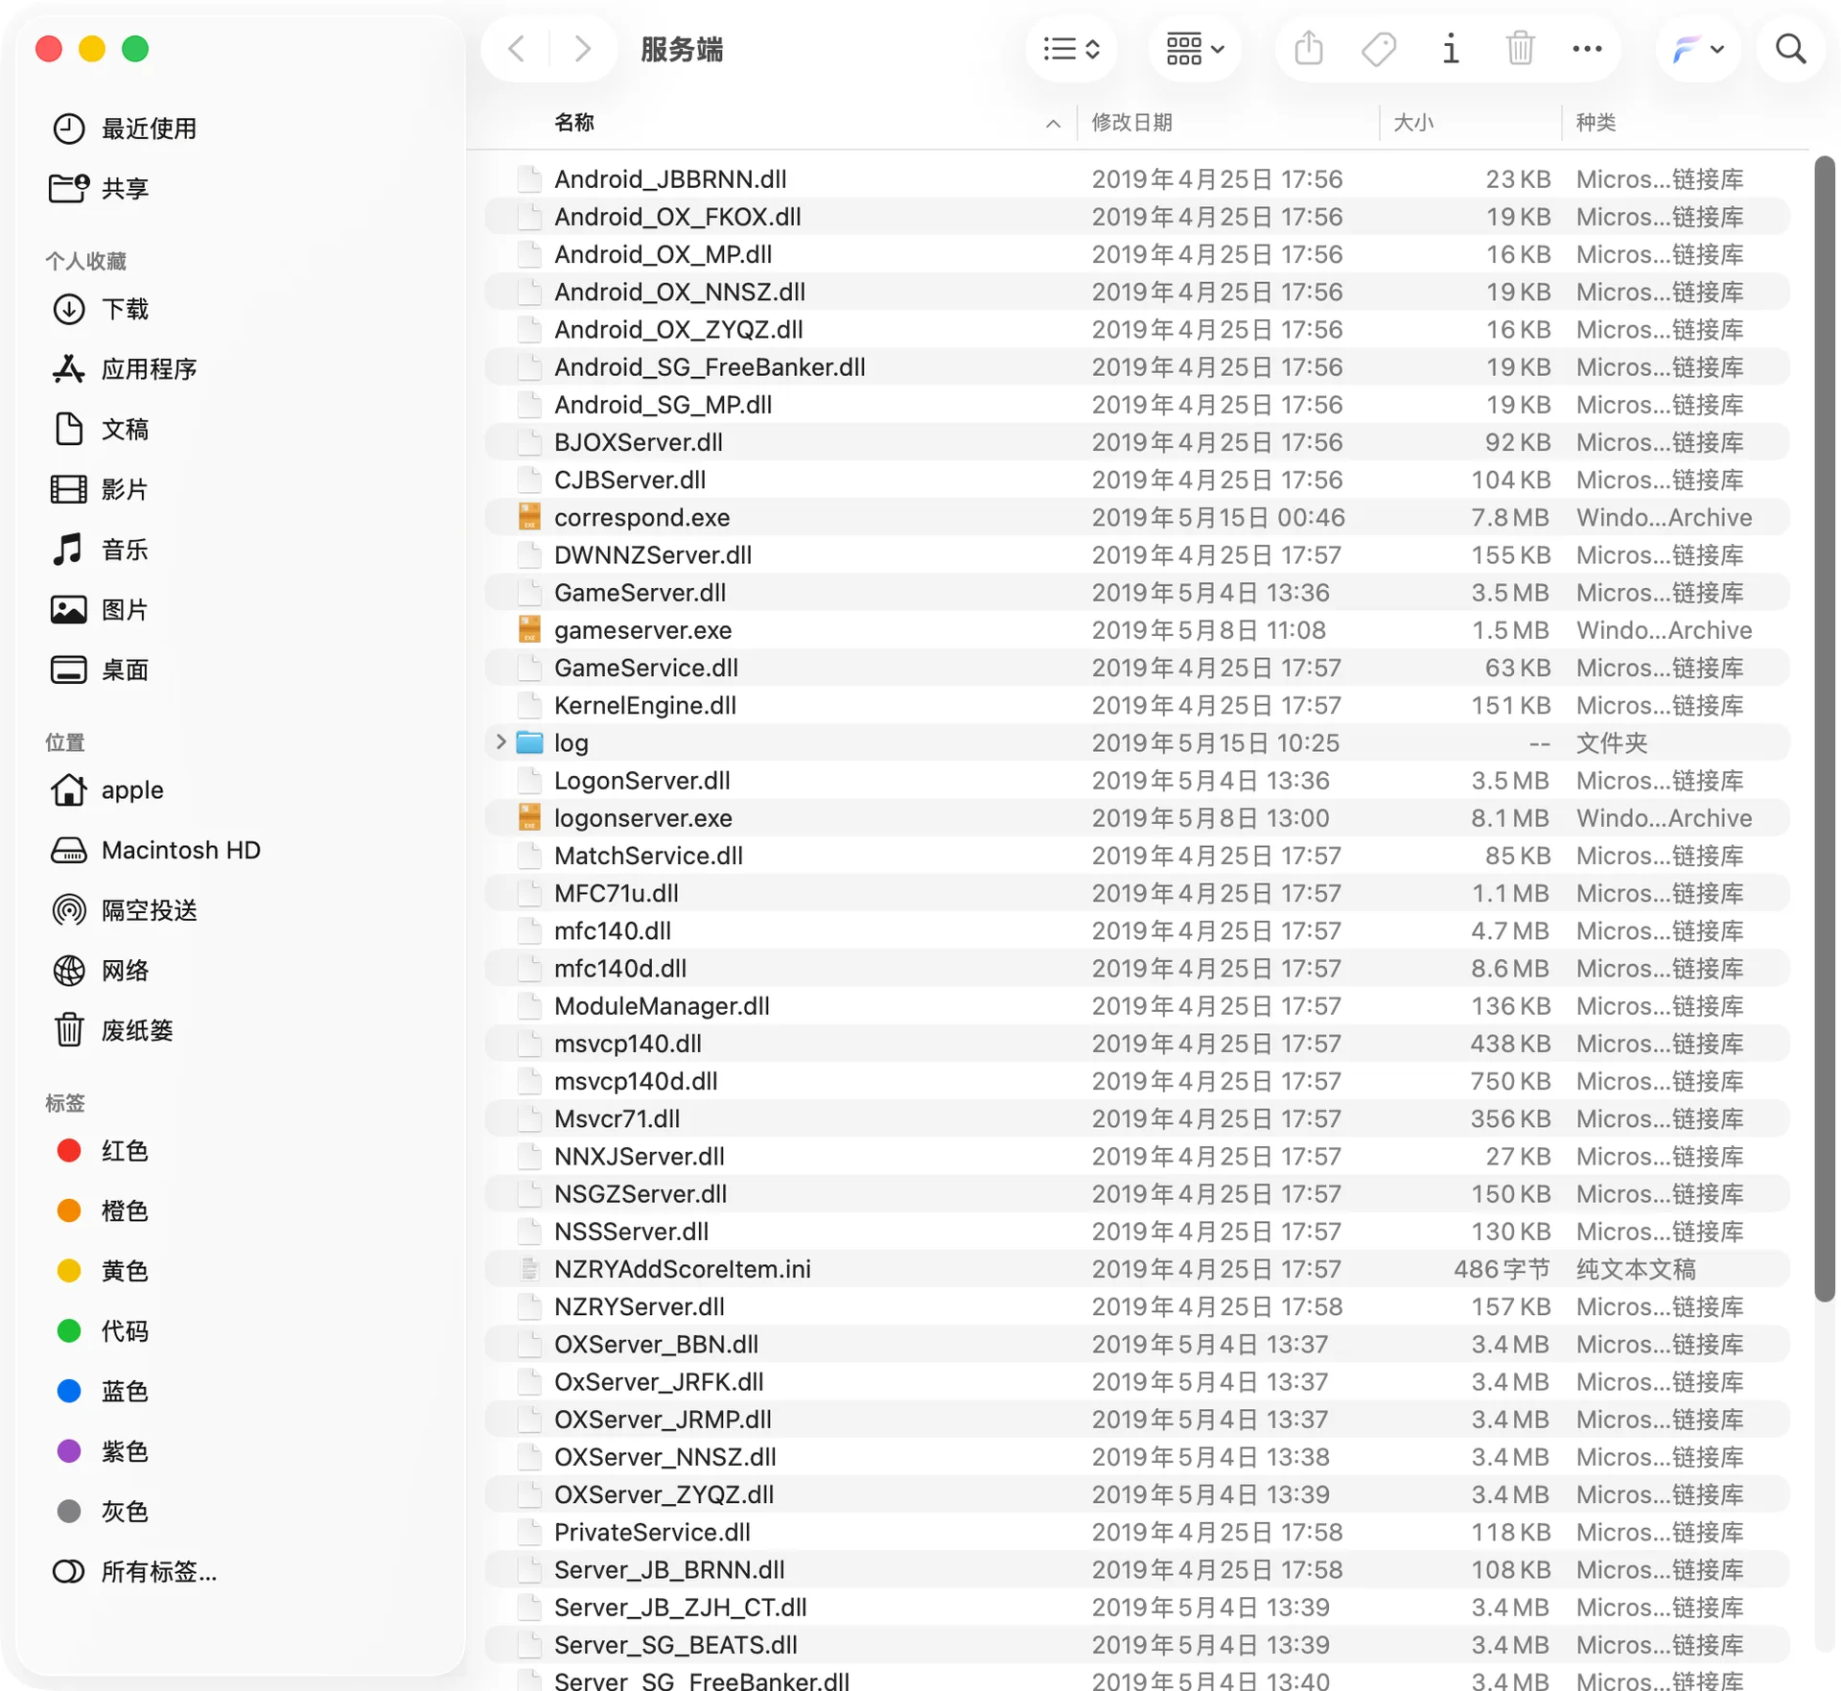Open the 桌面 sidebar item

pyautogui.click(x=100, y=670)
